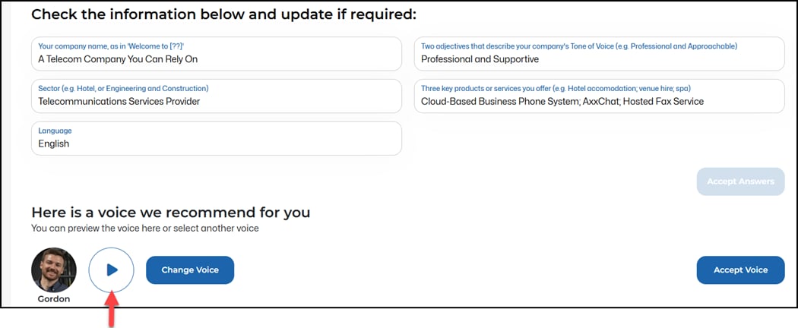Click the 'Gordon' name label below avatar
The height and width of the screenshot is (328, 798).
coord(53,299)
